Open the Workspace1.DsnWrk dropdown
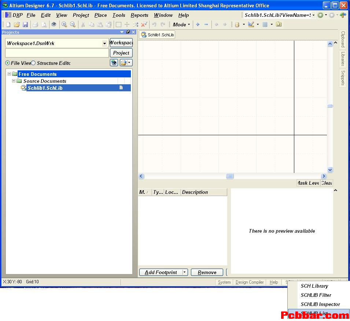Viewport: 350px width, 321px height. pyautogui.click(x=104, y=43)
